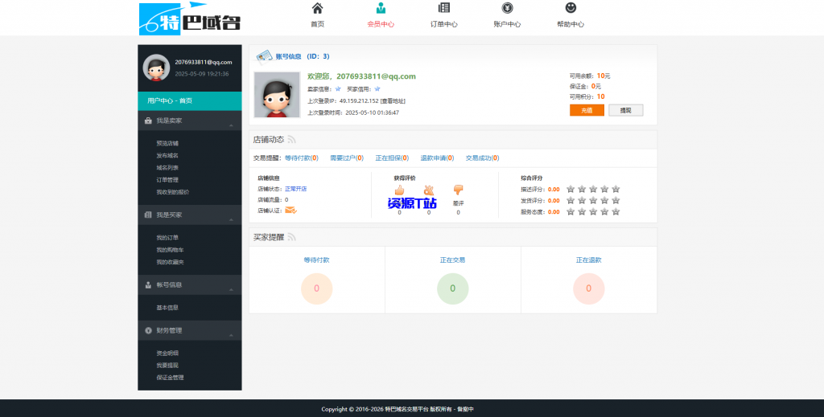The height and width of the screenshot is (417, 824).
Task: Open 帮助中心 smiley icon
Action: pyautogui.click(x=571, y=9)
